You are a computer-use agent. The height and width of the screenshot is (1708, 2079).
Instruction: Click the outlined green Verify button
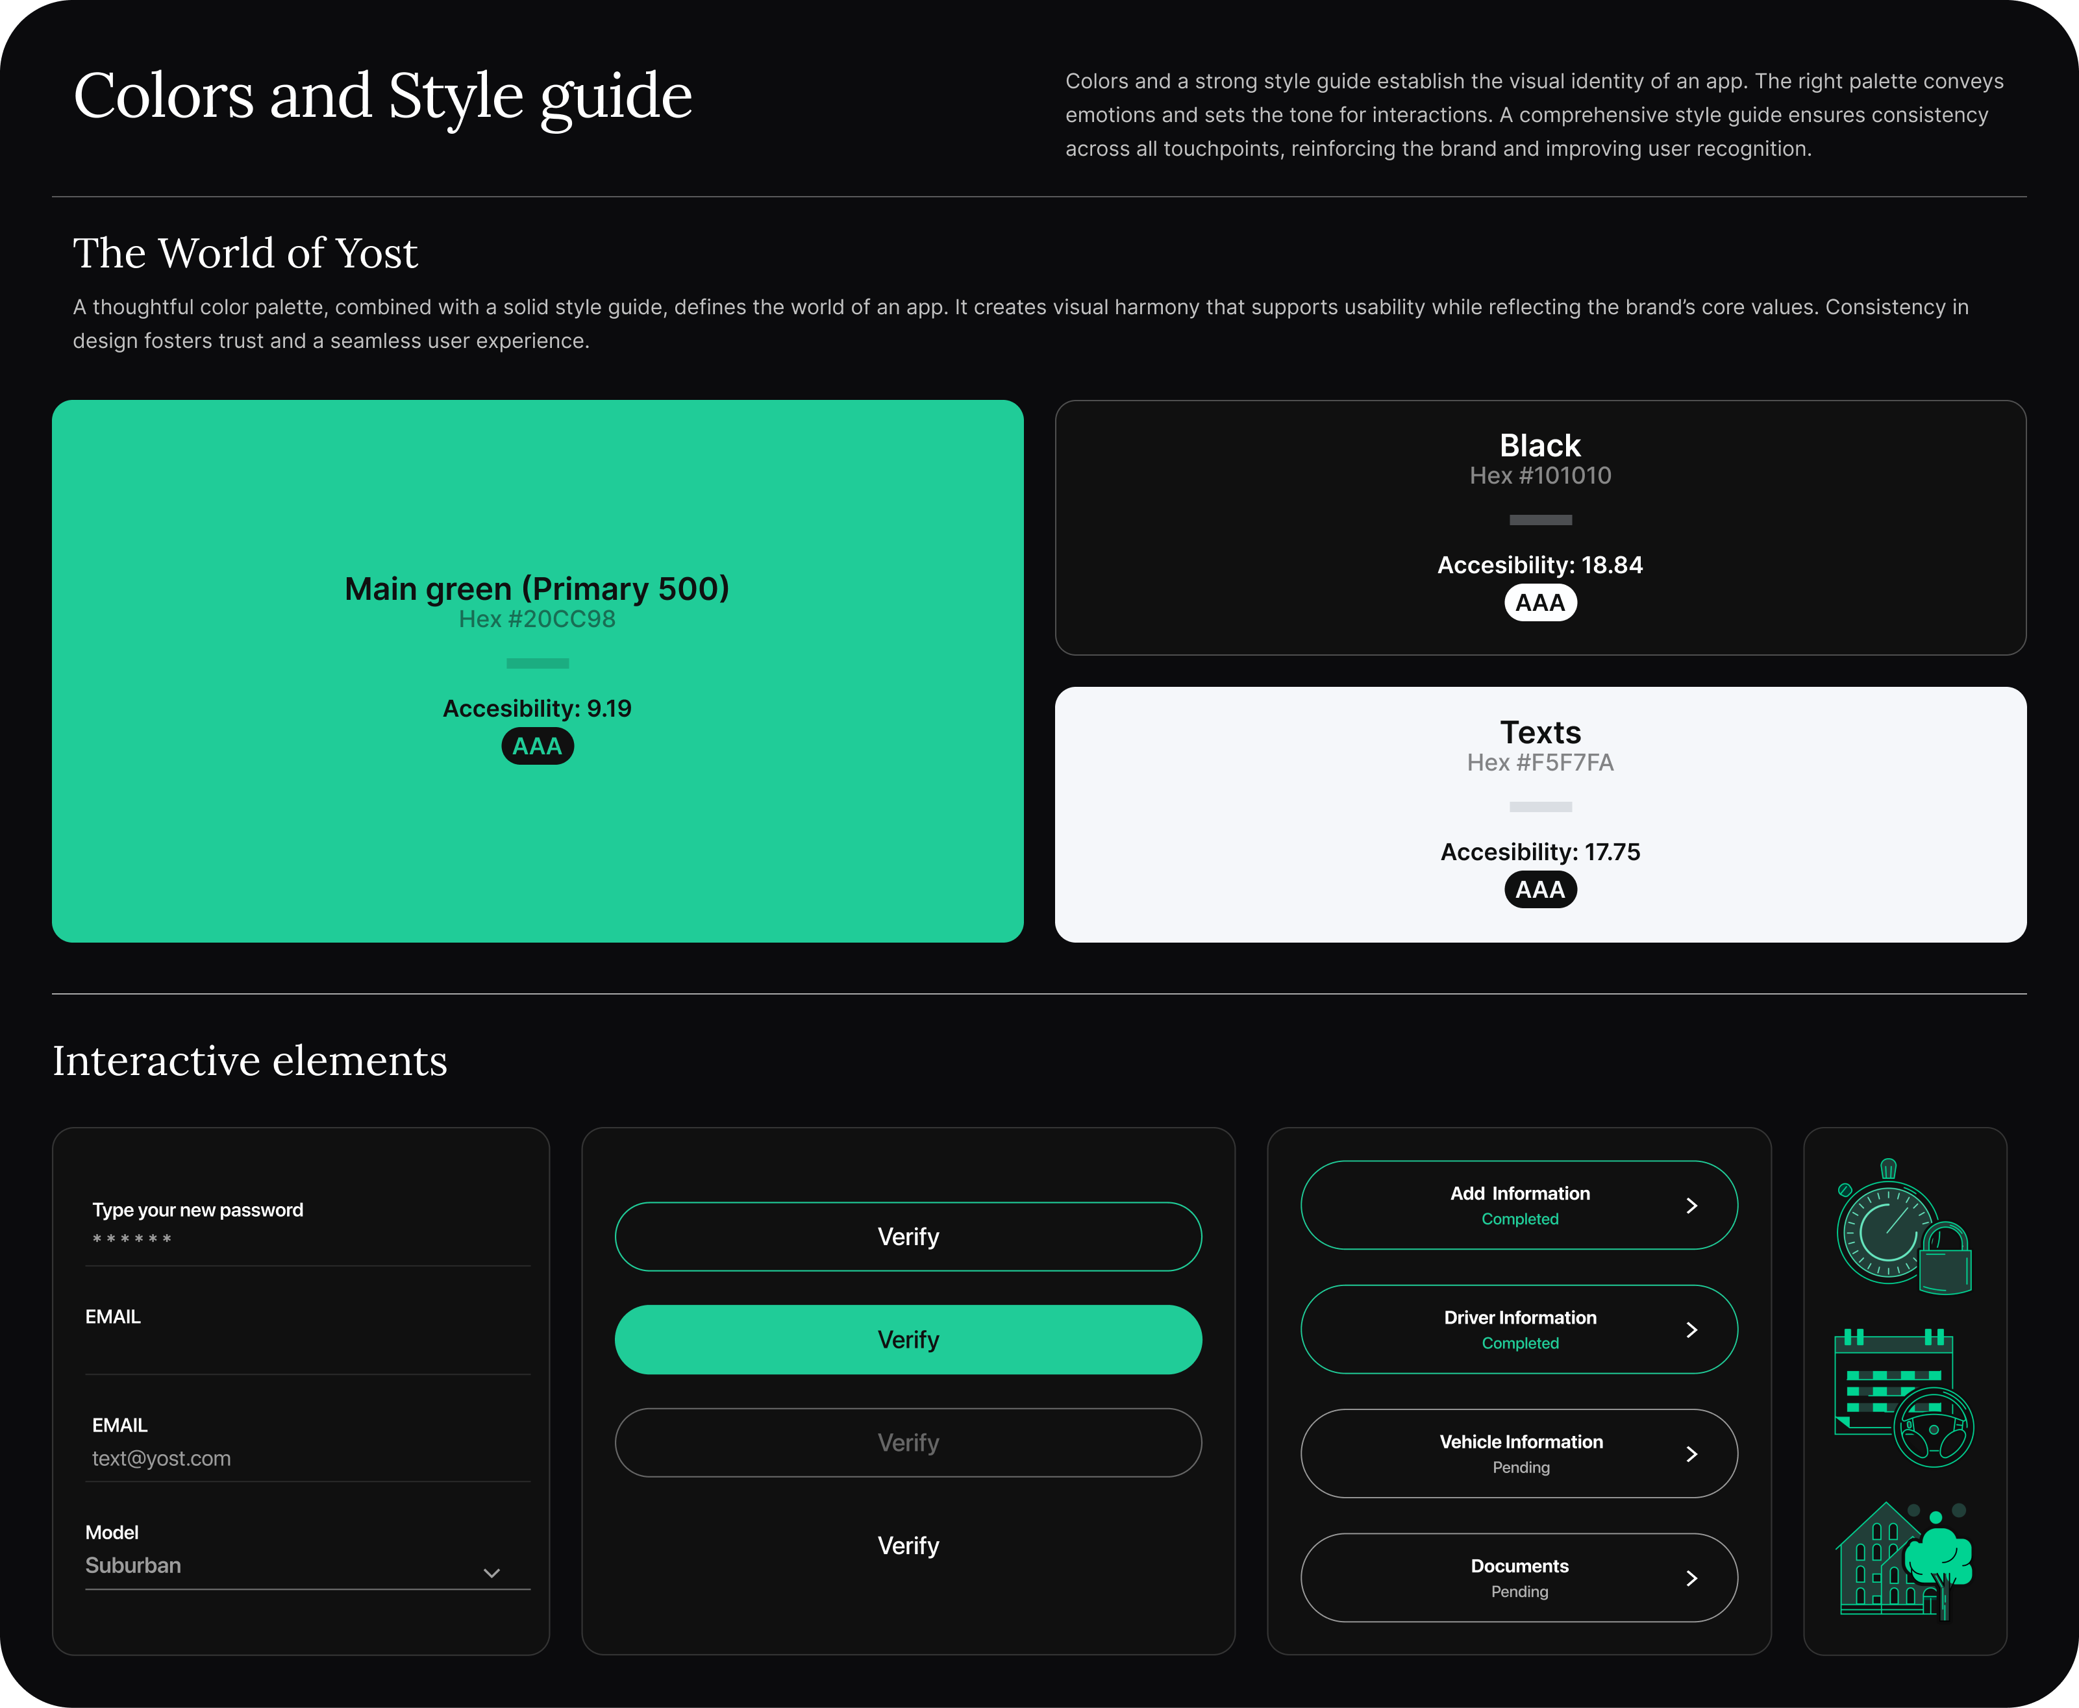point(908,1237)
